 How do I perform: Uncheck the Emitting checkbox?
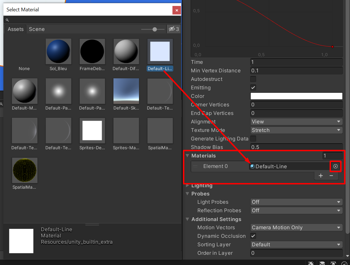(x=253, y=87)
